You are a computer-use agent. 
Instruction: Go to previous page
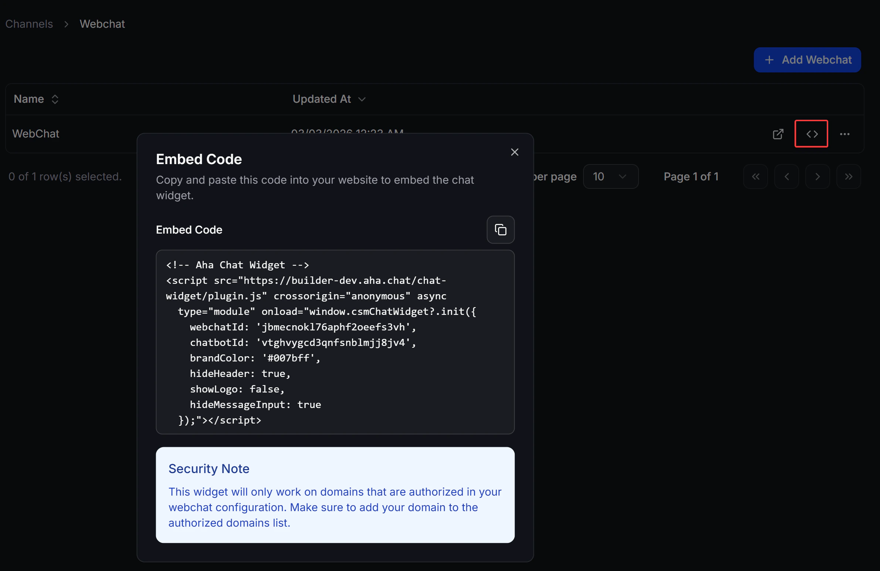coord(786,177)
